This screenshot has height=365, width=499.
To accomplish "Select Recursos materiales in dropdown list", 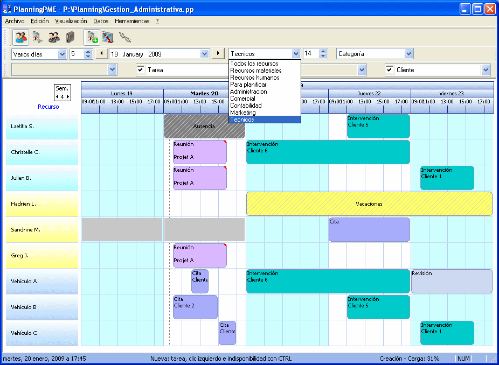I will 265,71.
